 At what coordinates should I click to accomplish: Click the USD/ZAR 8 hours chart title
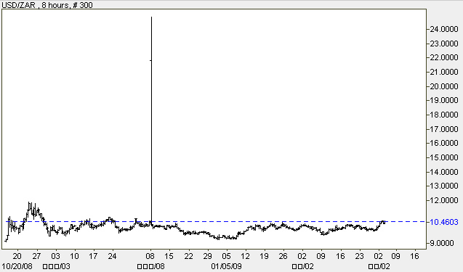click(47, 5)
